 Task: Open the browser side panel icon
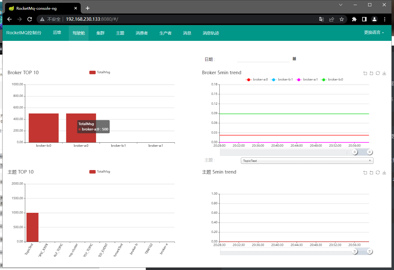364,19
